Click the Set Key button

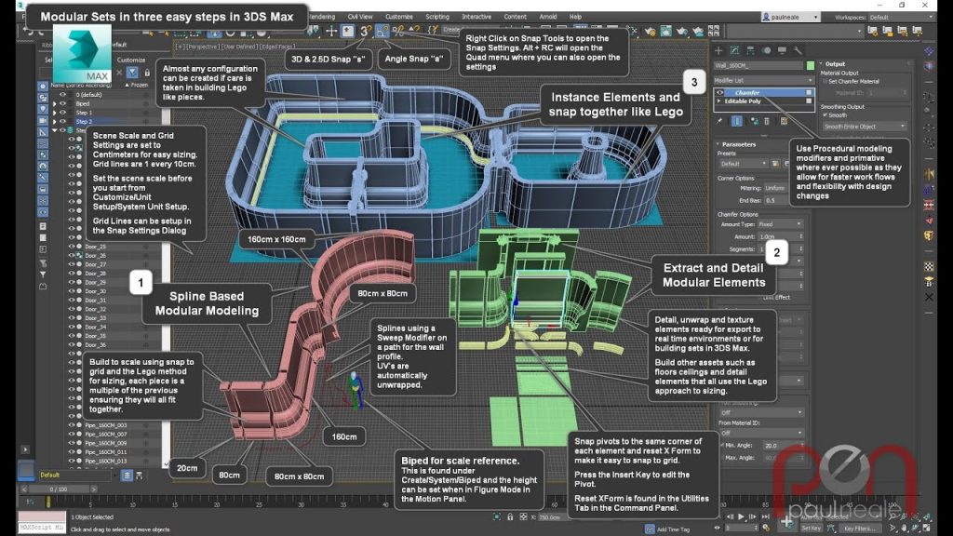point(812,528)
